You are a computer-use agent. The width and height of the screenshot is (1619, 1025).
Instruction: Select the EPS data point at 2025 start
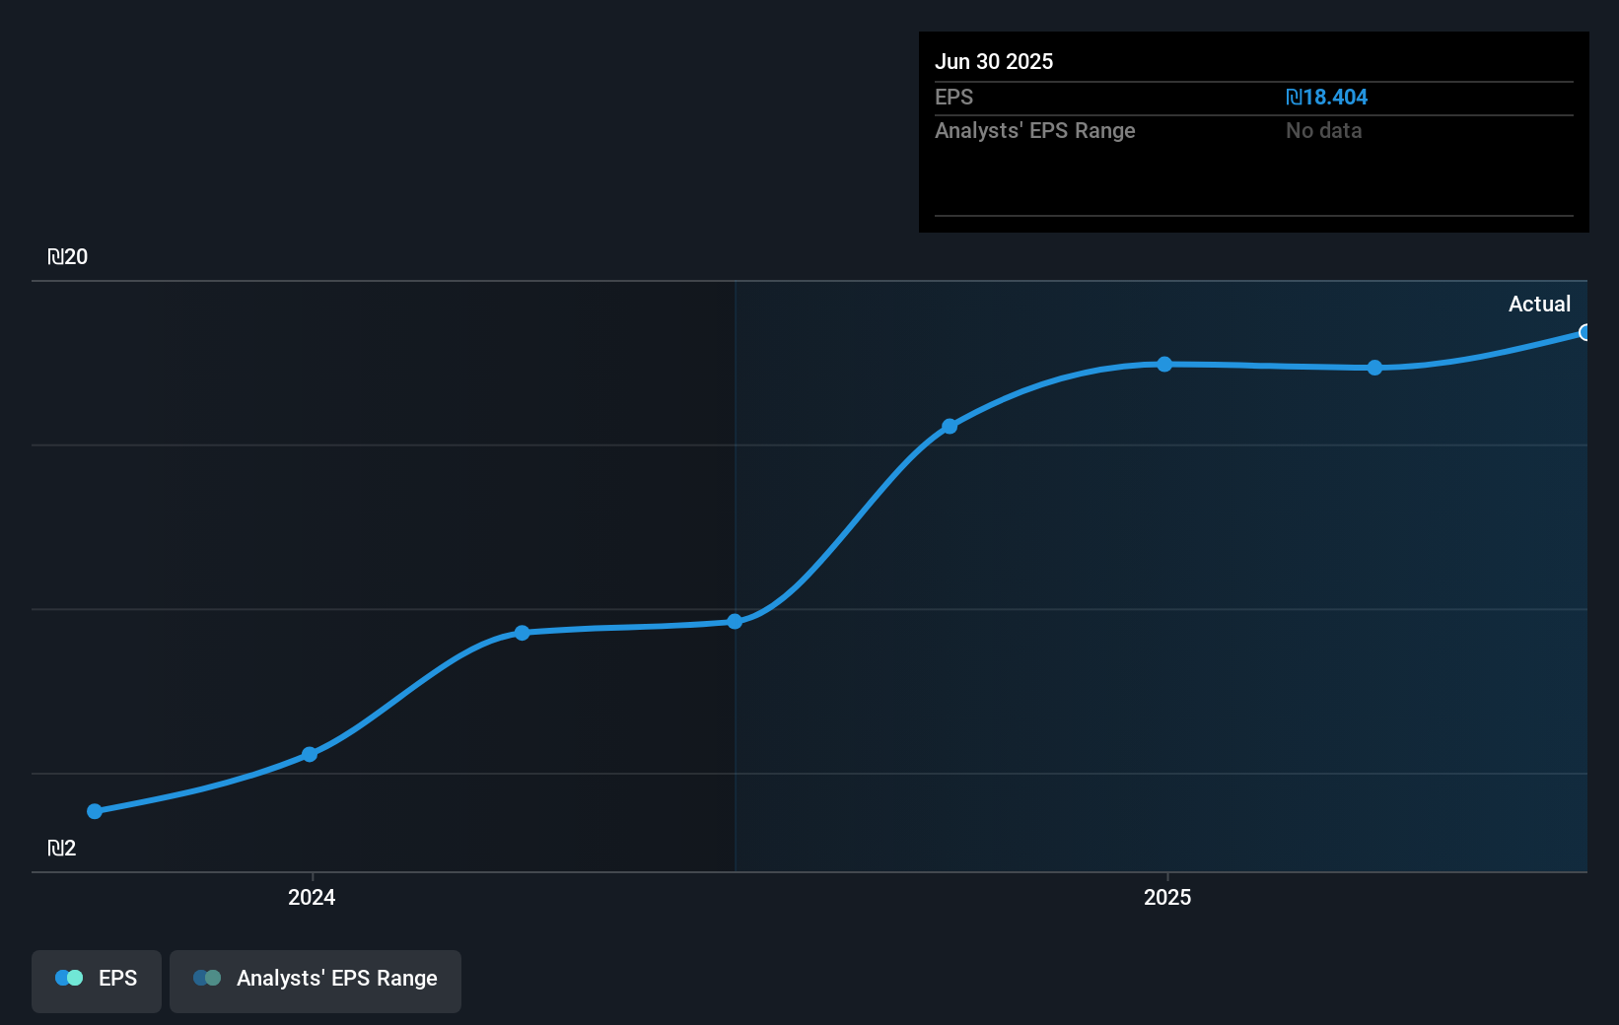click(1164, 365)
